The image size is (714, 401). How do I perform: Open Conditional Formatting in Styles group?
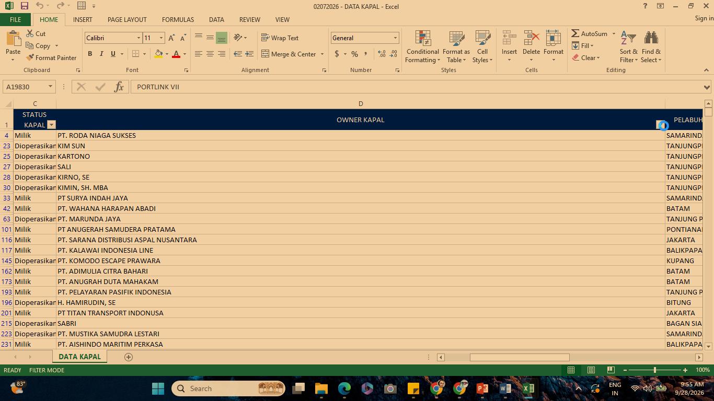pyautogui.click(x=422, y=47)
